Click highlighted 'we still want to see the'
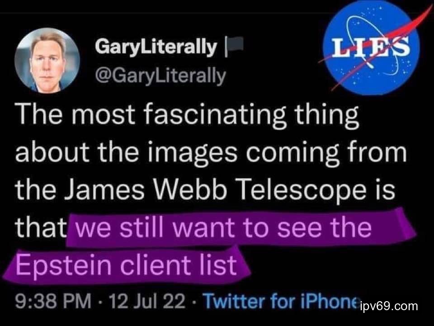Screen dimensions: 434x326 pos(223,228)
